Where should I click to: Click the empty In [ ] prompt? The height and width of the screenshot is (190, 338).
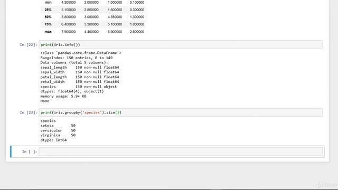click(30, 151)
